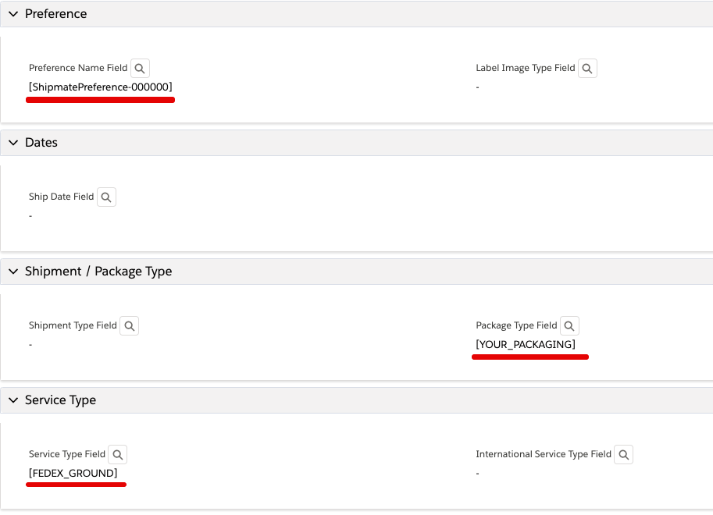Click the empty Shipment Type Field value
This screenshot has height=515, width=713.
30,345
